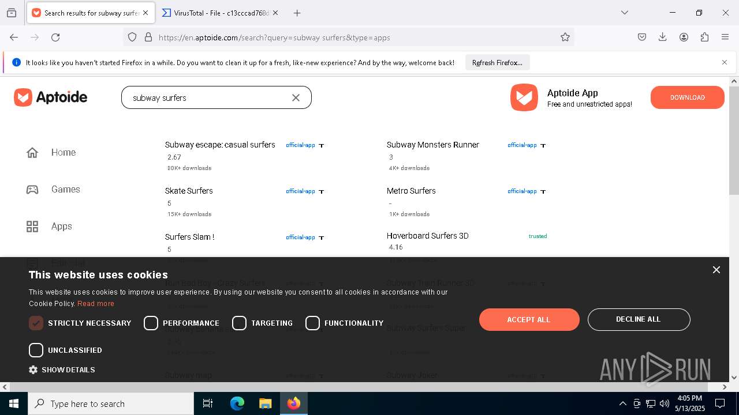The image size is (739, 415).
Task: Open the list all tabs dropdown
Action: click(x=625, y=13)
